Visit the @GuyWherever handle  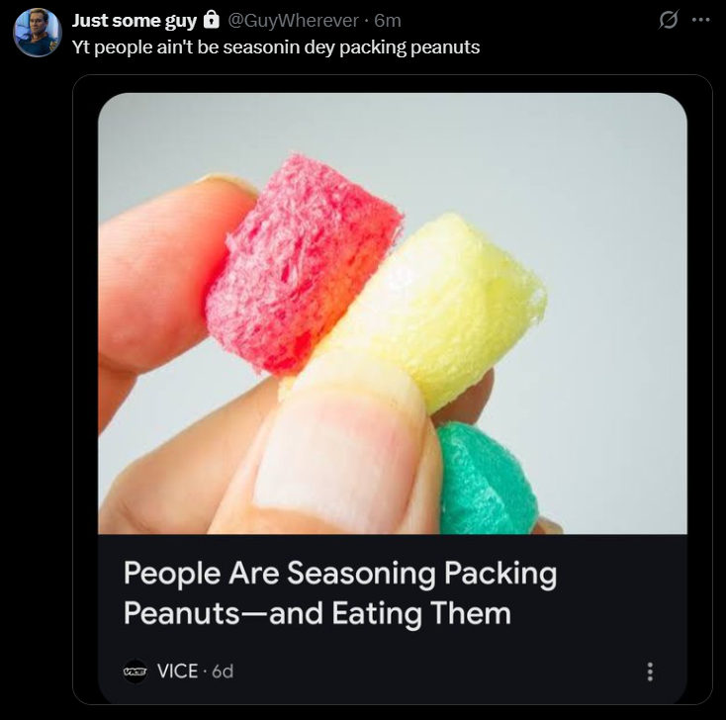coord(293,21)
